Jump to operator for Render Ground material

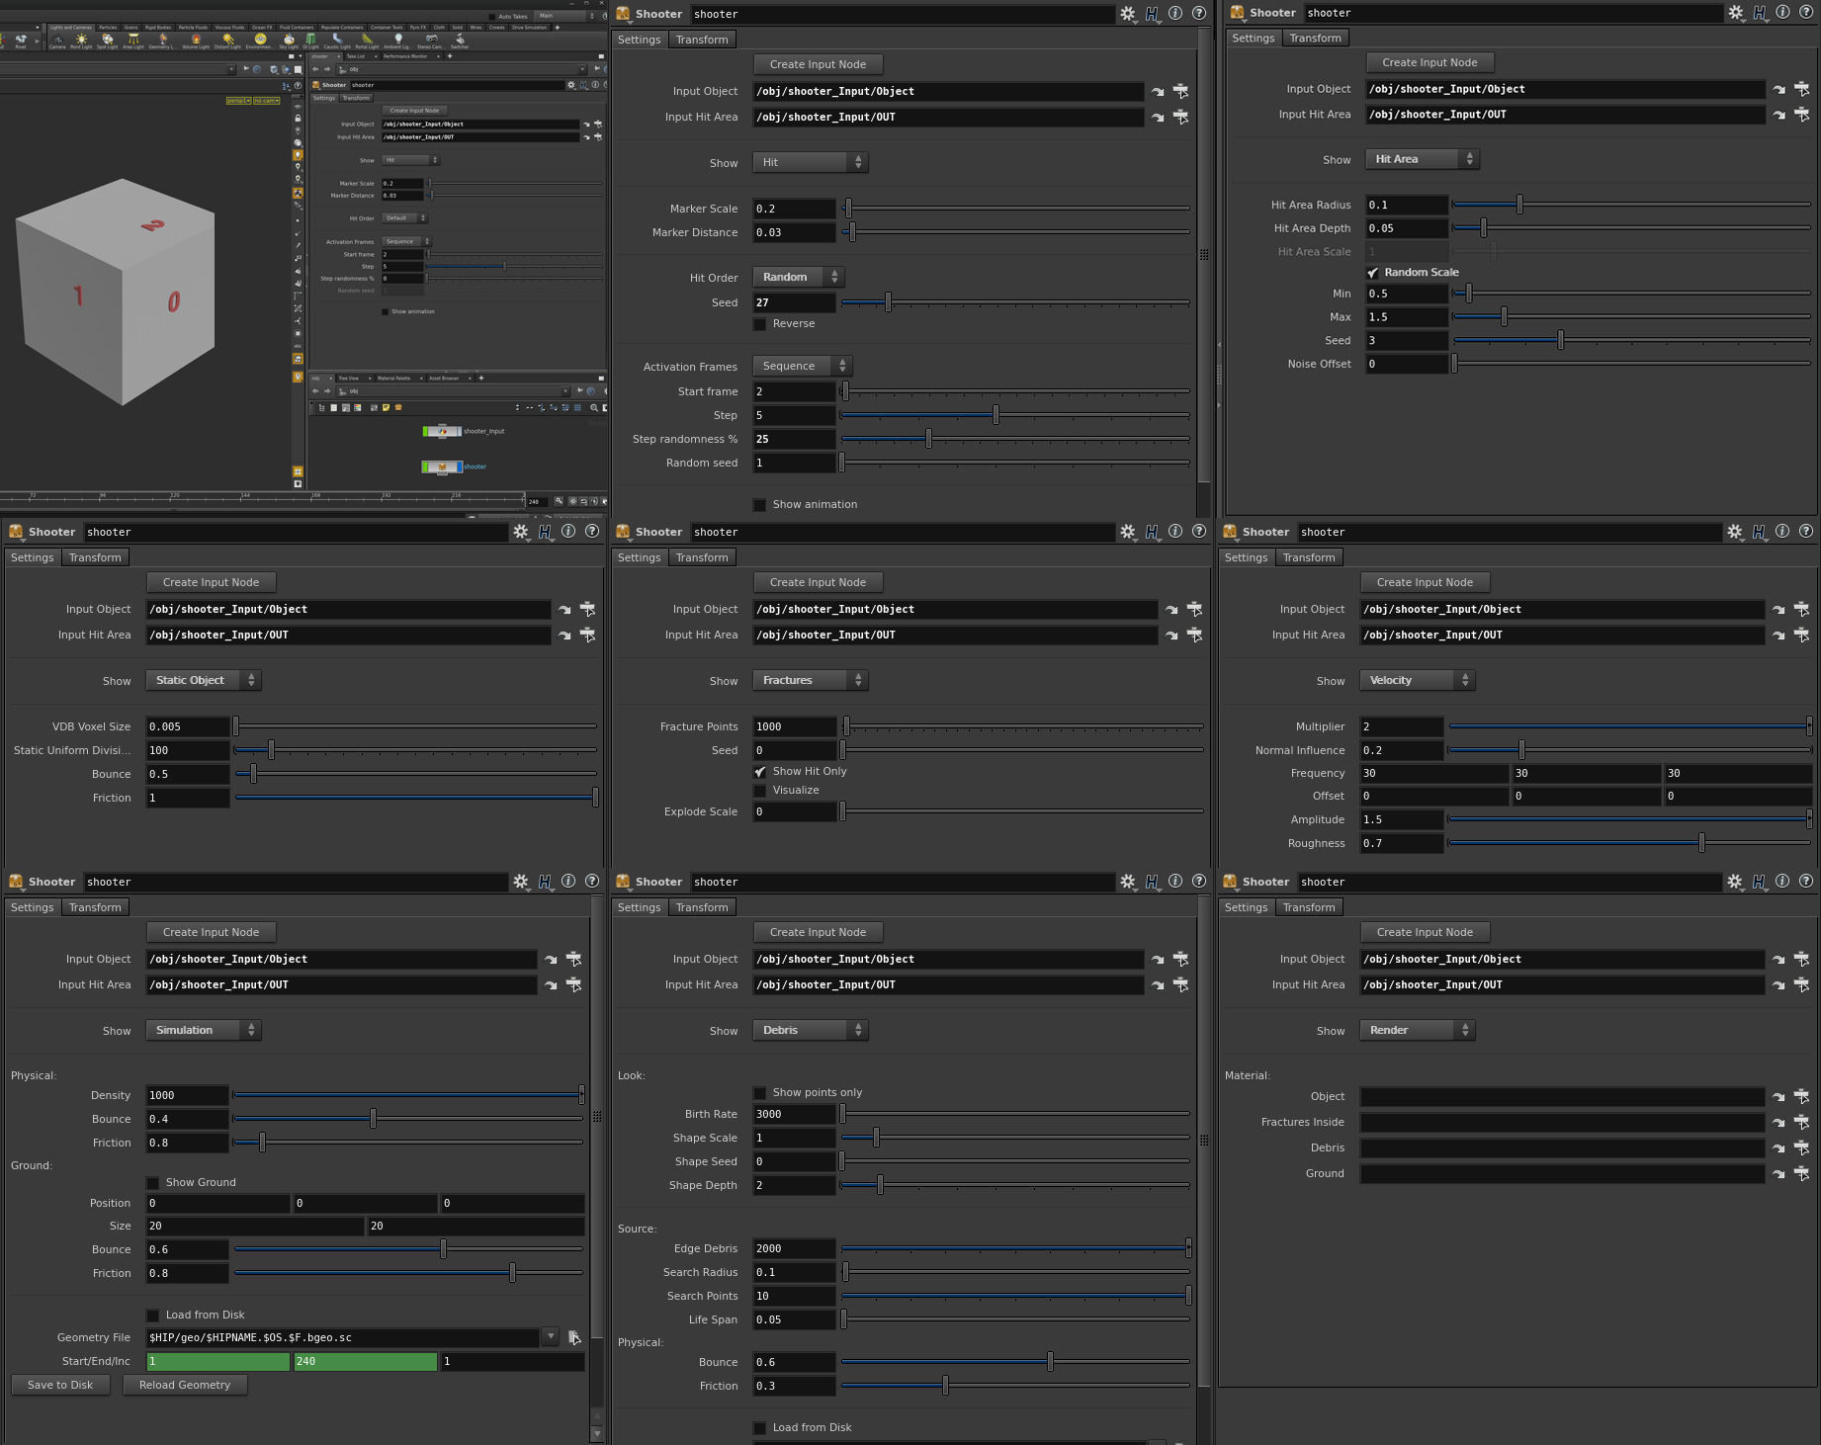coord(1778,1173)
